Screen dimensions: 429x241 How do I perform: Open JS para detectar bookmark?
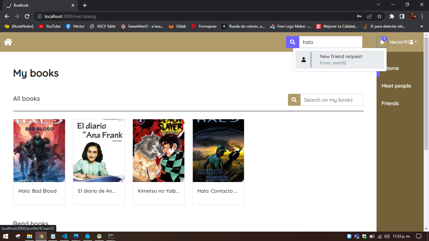[384, 26]
